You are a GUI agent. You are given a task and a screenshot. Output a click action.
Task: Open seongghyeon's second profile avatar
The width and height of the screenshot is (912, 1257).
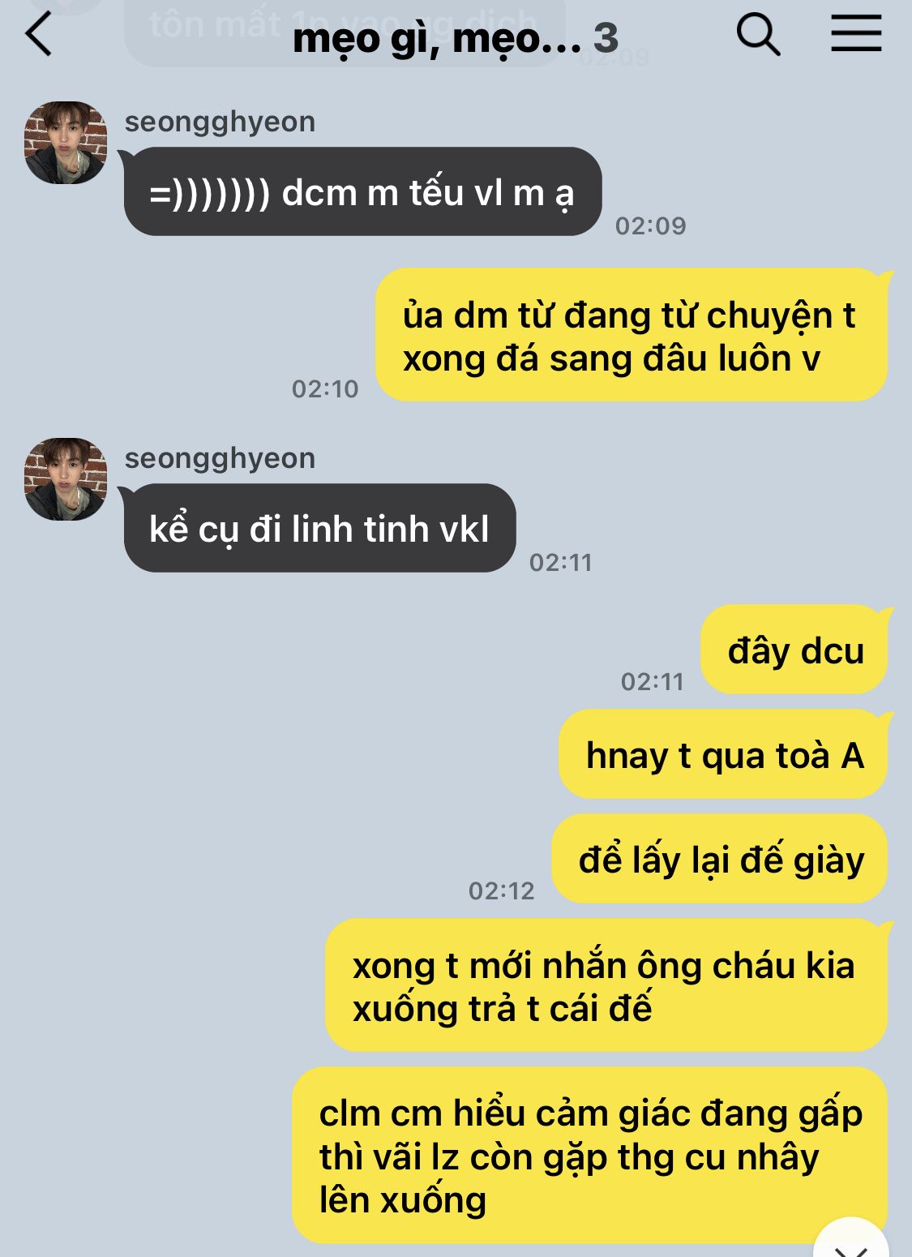(66, 479)
